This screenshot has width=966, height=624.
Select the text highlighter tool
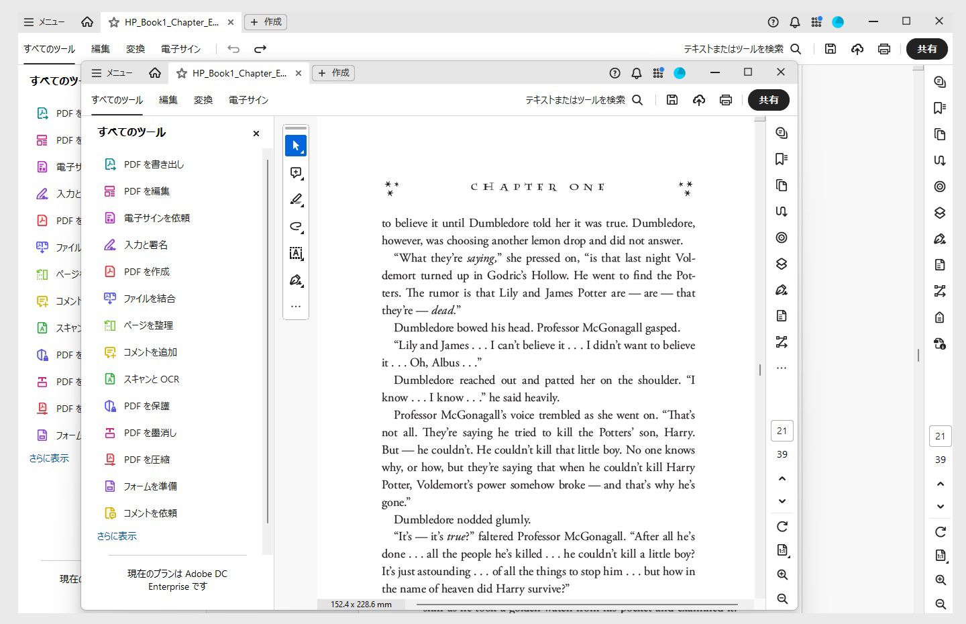pyautogui.click(x=296, y=199)
